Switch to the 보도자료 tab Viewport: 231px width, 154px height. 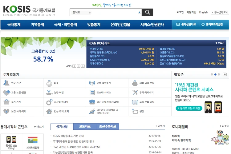85,127
